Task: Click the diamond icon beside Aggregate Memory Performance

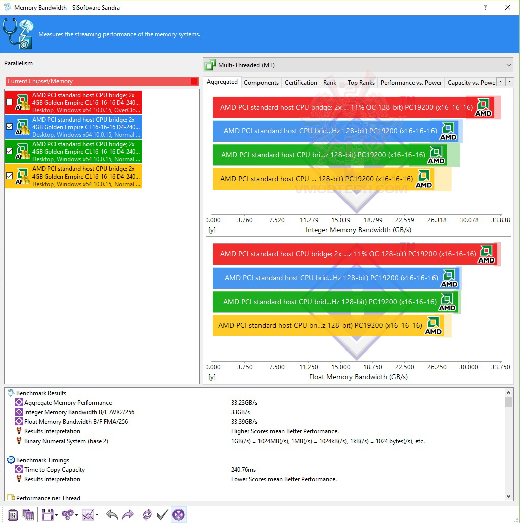Action: [x=19, y=403]
